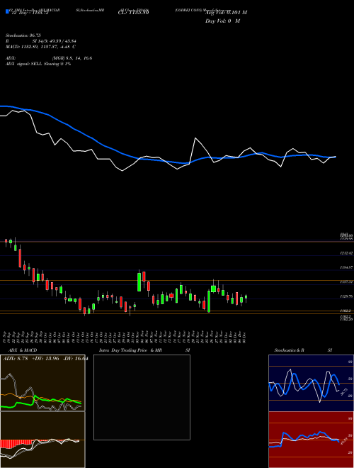Screen dimensions: 354x468
Task: Open the ADX indicator chart panel
Action: point(42,383)
